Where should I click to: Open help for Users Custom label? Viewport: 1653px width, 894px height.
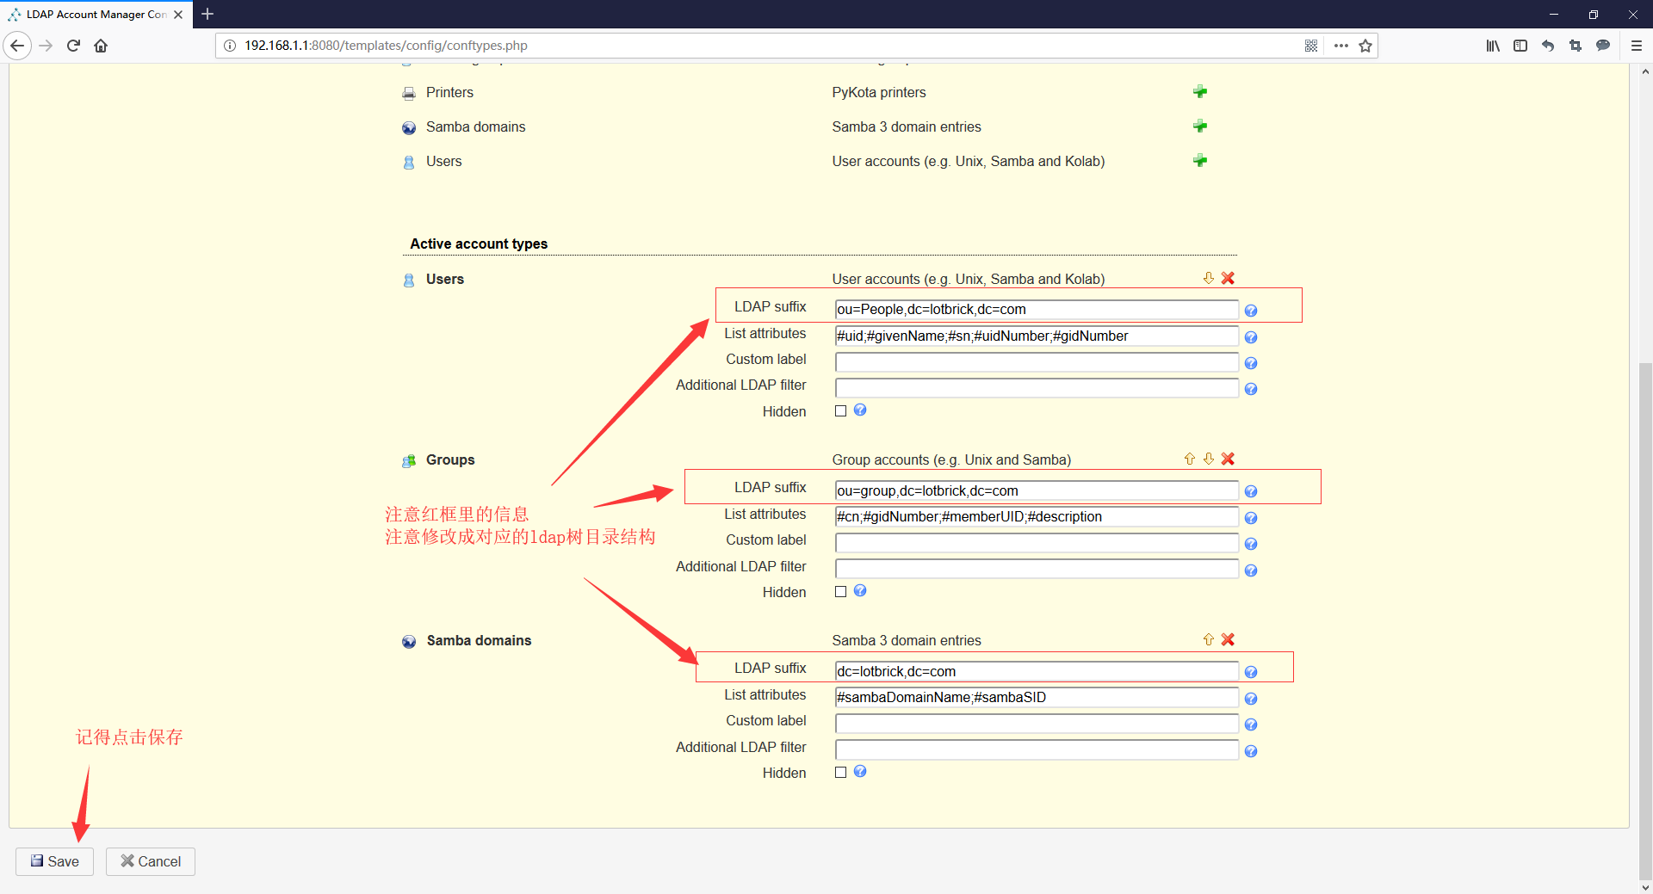pos(1251,363)
